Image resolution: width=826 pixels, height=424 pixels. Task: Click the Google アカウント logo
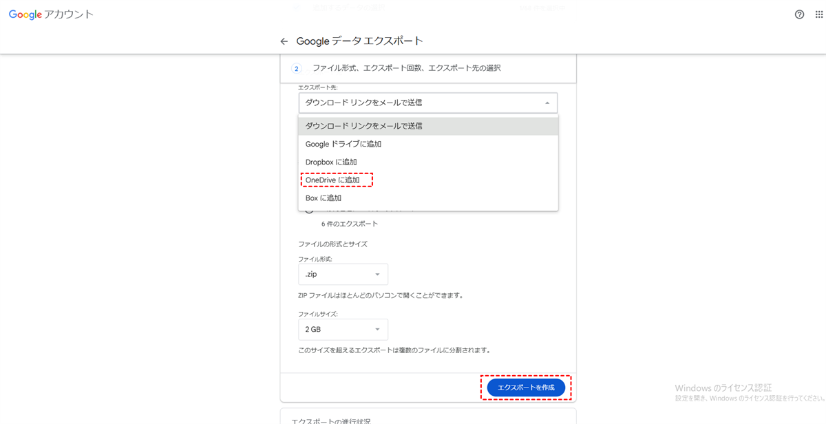tap(51, 14)
